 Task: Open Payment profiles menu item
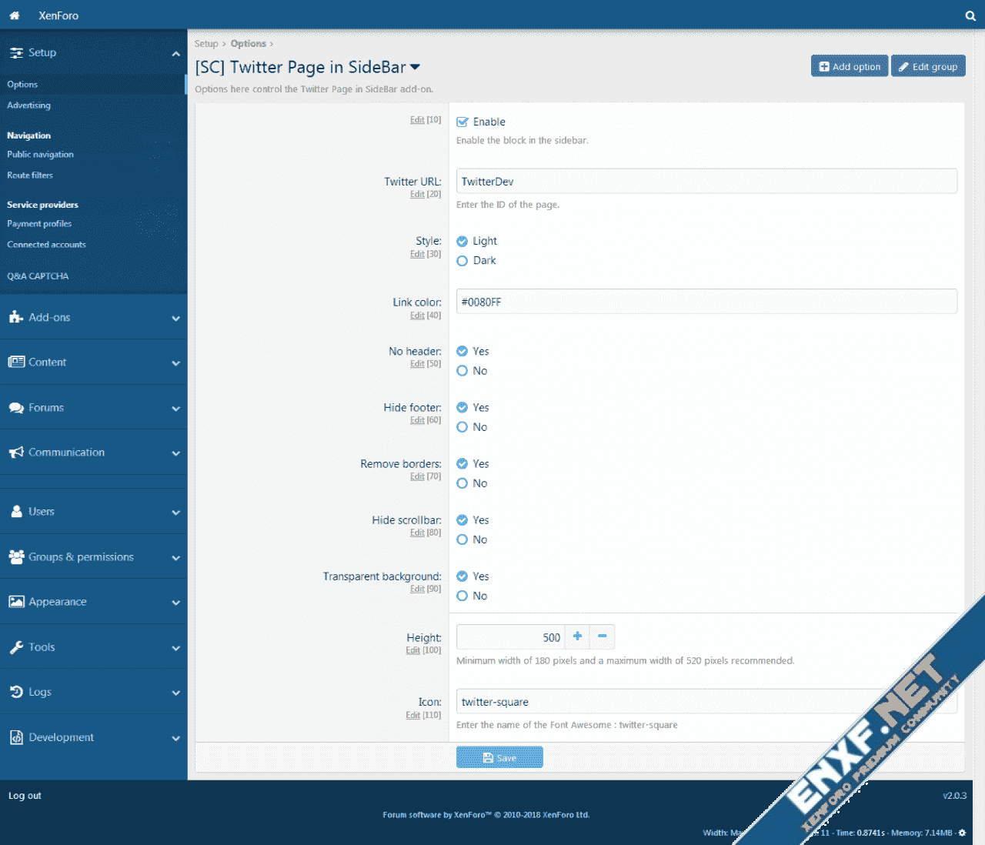pyautogui.click(x=39, y=224)
